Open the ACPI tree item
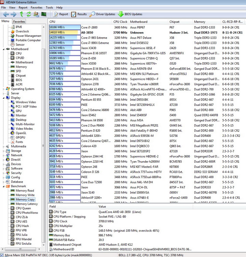This screenshot has height=257, width=246. click(x=17, y=84)
